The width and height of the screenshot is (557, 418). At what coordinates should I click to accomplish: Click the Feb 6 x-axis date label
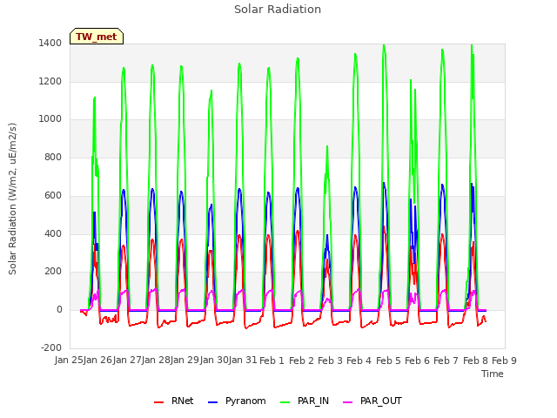pos(417,361)
